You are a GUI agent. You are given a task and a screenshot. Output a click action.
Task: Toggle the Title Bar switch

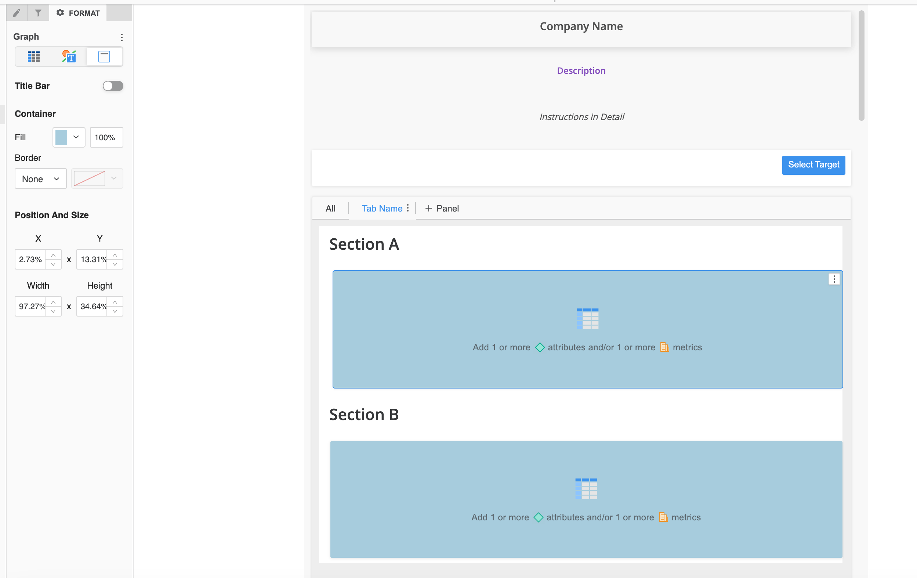pyautogui.click(x=113, y=86)
